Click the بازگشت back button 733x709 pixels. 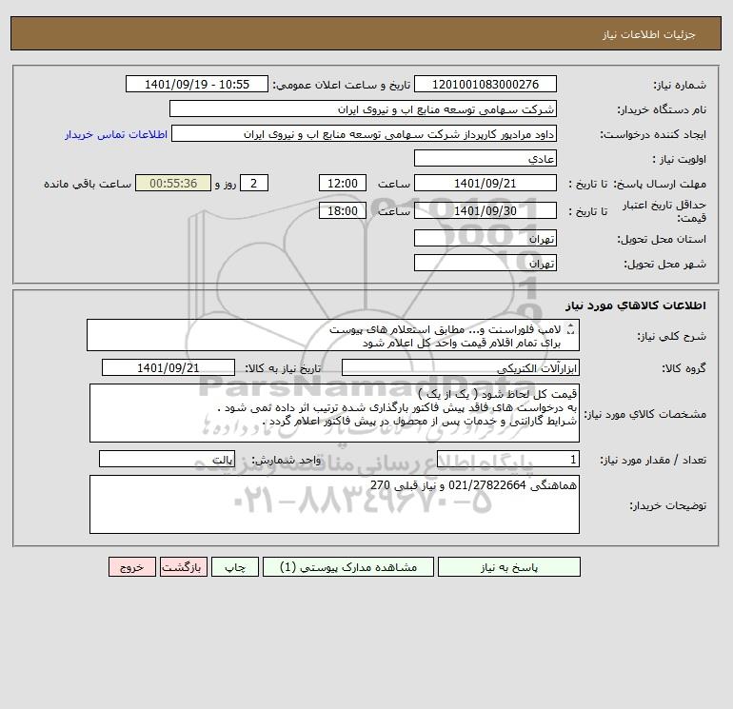(183, 567)
